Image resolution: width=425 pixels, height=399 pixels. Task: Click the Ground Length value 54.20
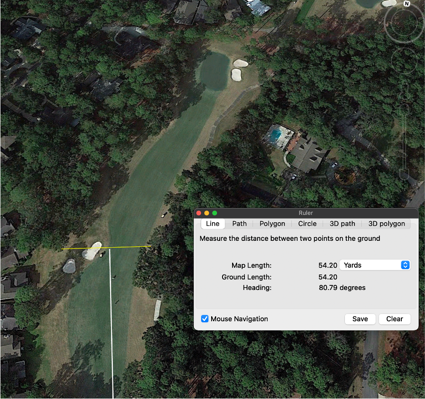pos(328,277)
